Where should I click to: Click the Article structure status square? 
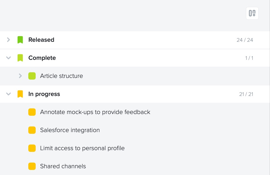coord(32,76)
